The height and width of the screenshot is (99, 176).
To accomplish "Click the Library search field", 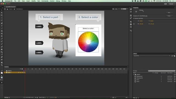I will tap(162, 71).
